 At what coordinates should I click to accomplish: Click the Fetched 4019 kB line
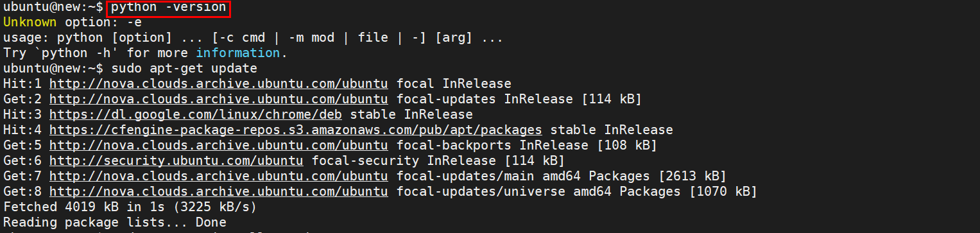point(130,207)
